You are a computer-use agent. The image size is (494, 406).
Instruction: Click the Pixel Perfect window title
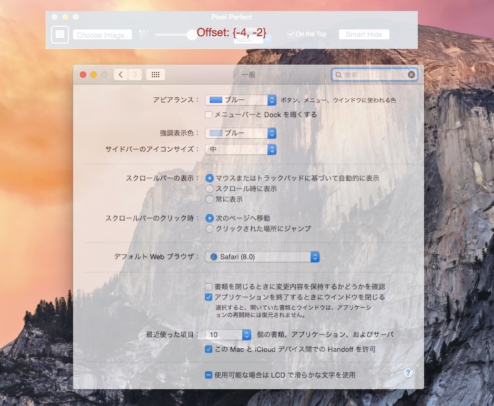tap(232, 17)
